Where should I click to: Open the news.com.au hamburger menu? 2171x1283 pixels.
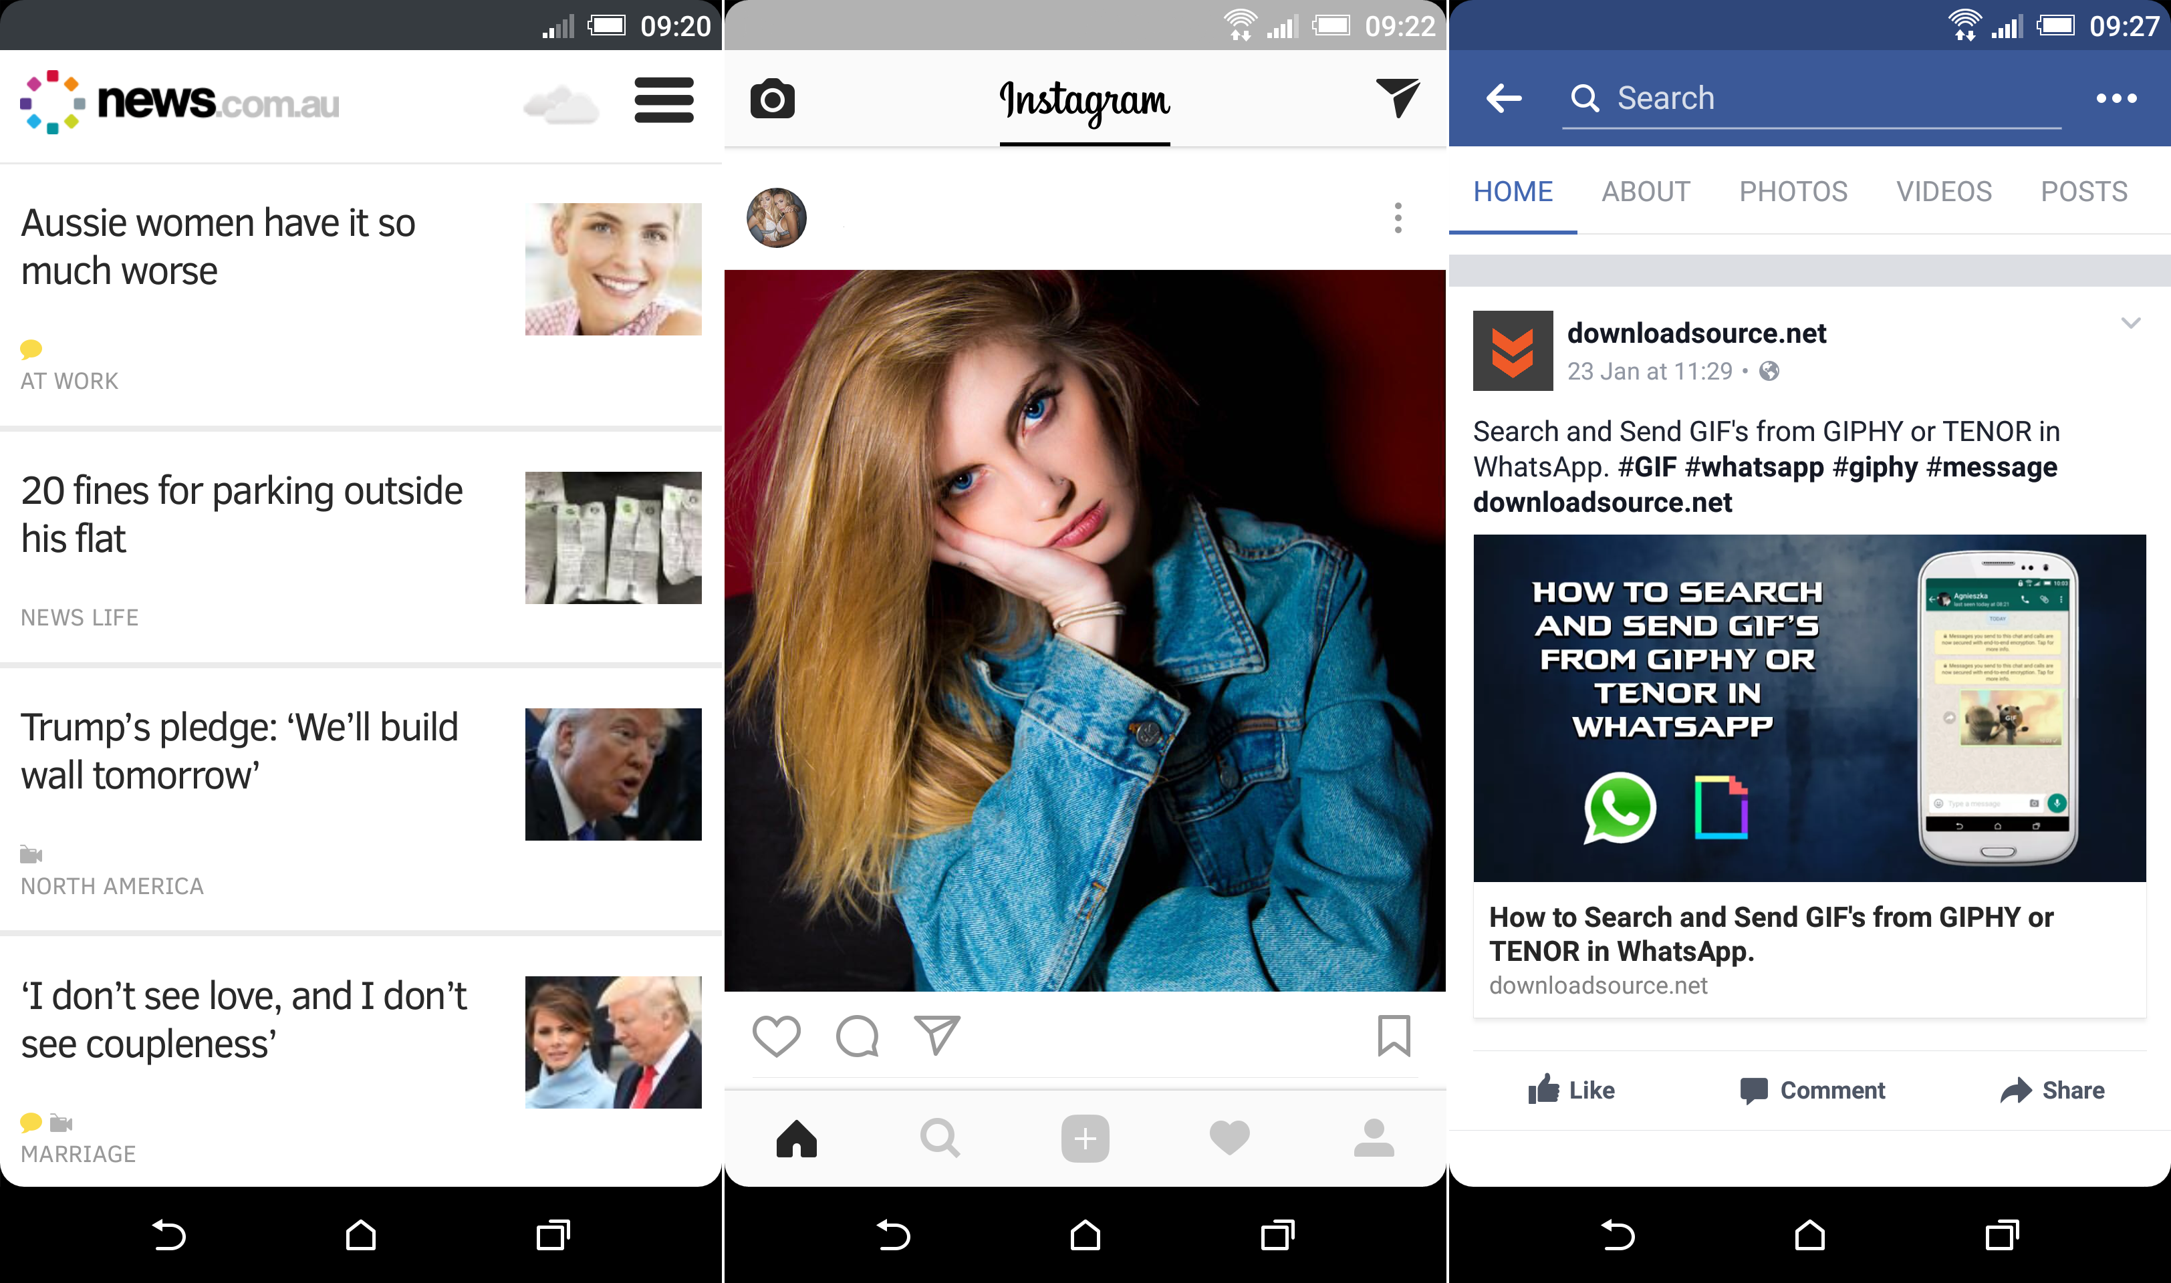tap(663, 101)
